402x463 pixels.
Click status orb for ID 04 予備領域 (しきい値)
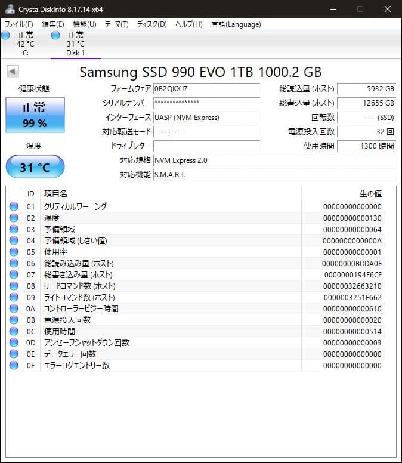14,240
